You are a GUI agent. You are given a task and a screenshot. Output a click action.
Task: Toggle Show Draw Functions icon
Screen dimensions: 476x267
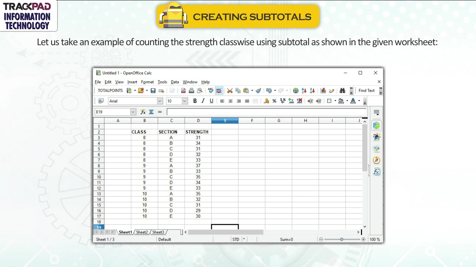(331, 90)
